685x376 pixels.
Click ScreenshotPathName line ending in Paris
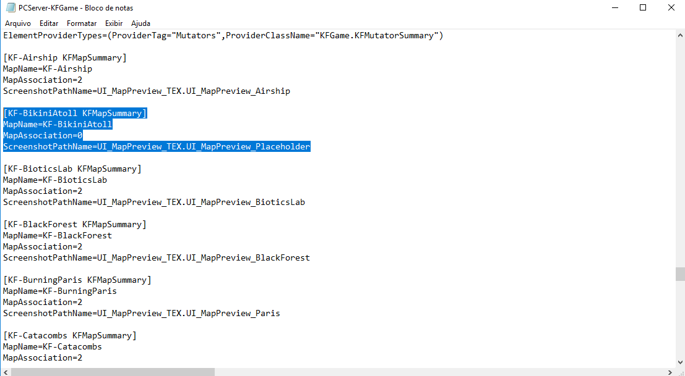point(142,313)
